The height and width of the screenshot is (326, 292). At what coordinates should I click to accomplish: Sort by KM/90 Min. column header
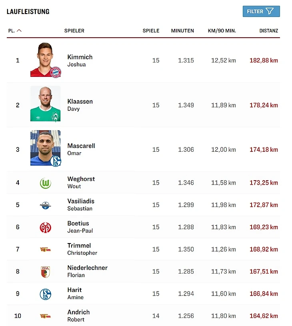(x=222, y=31)
